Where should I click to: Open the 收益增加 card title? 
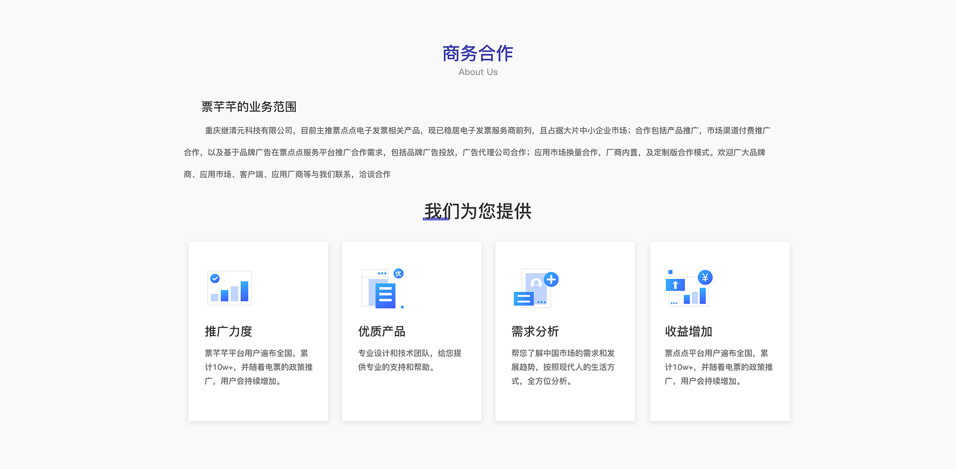point(689,332)
